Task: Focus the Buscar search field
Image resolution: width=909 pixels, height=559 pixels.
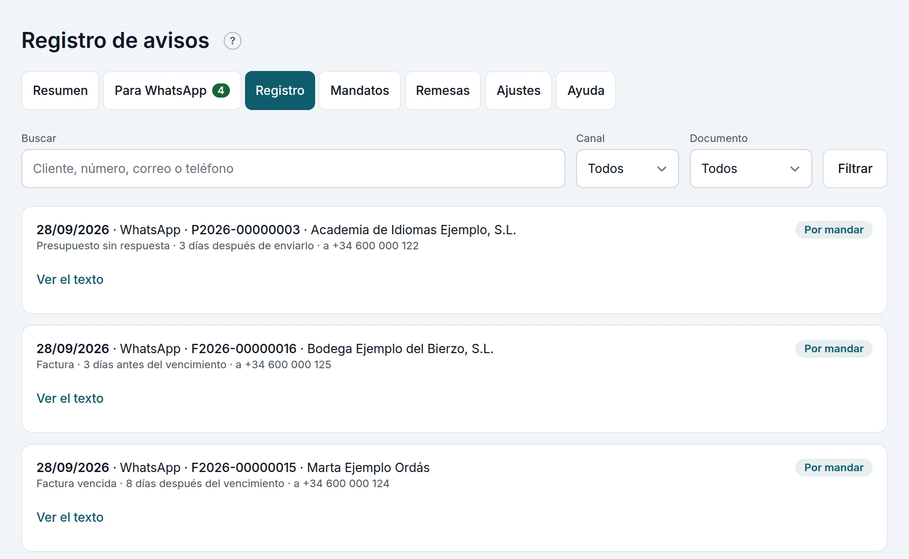Action: (293, 169)
